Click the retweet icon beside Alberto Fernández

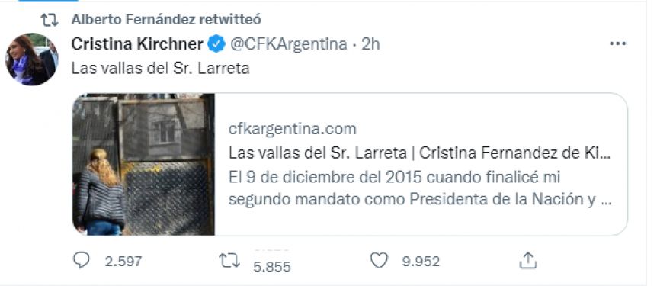(x=50, y=20)
